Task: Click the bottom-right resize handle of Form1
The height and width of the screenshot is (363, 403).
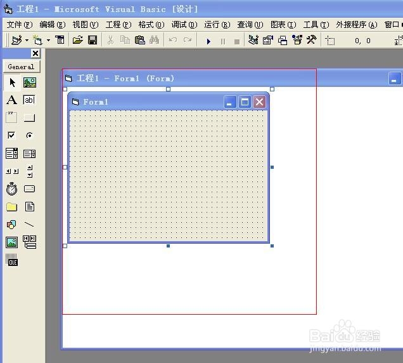Action: pos(272,246)
